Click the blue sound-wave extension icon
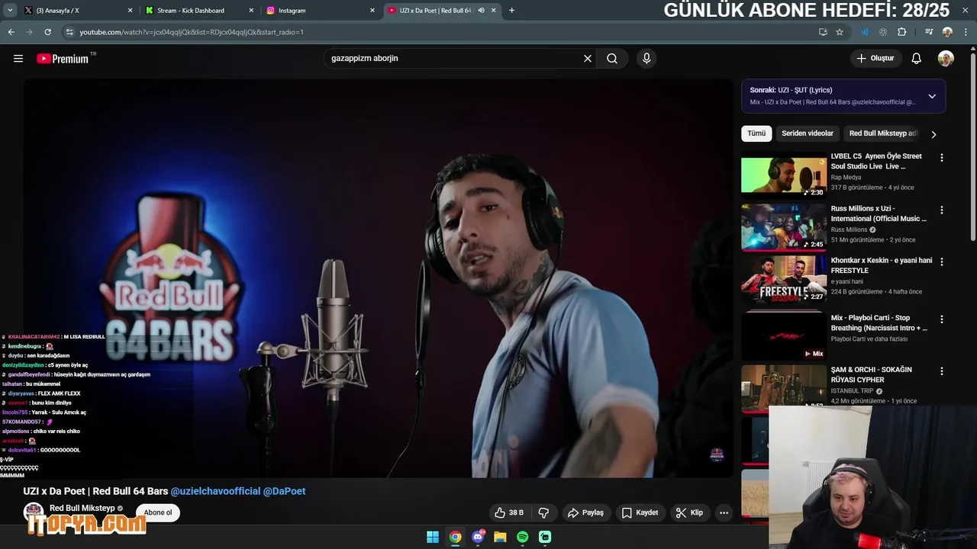The image size is (977, 549). [x=864, y=32]
